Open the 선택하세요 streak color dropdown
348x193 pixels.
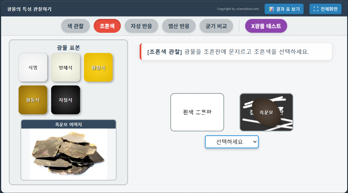point(232,142)
